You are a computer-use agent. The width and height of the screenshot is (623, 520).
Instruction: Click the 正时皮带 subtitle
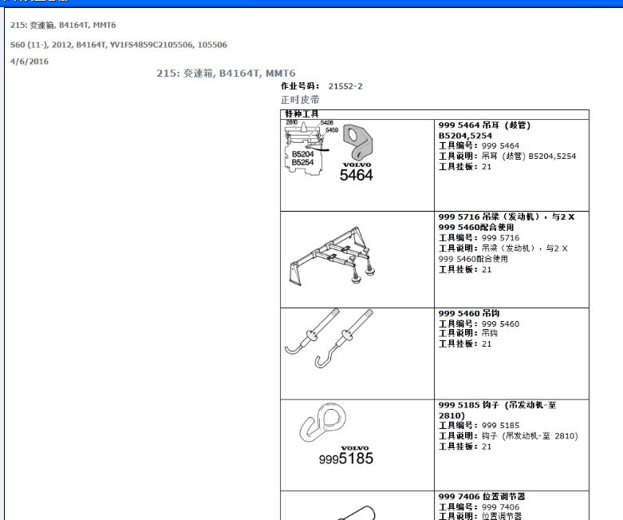[300, 100]
